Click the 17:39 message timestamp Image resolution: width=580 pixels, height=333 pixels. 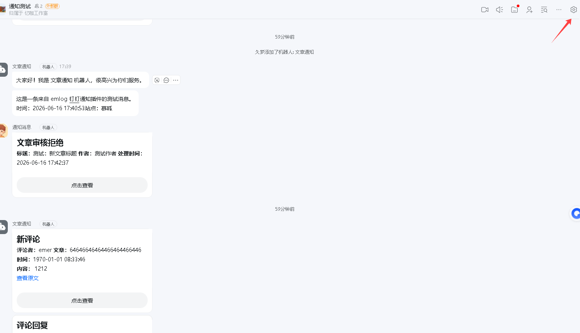pos(65,67)
